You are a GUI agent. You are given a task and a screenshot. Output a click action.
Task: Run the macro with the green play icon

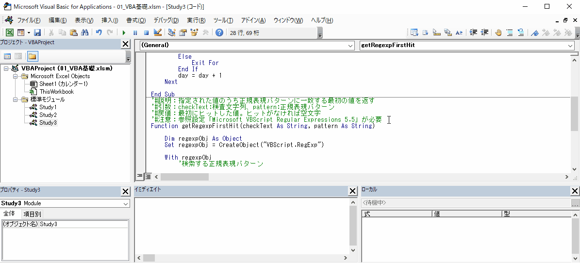tap(124, 33)
